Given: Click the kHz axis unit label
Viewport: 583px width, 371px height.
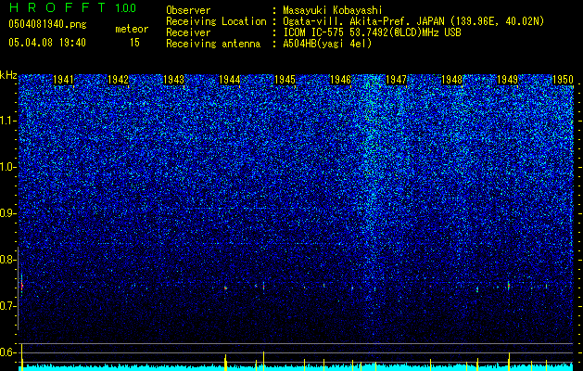Looking at the screenshot, I should [x=8, y=75].
